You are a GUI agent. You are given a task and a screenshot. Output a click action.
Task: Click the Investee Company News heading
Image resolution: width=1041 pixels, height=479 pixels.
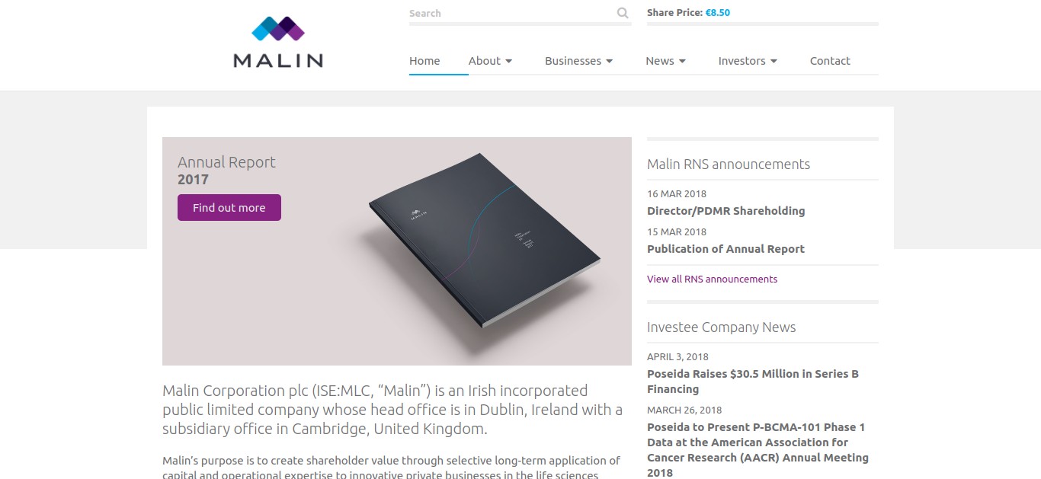pos(721,327)
